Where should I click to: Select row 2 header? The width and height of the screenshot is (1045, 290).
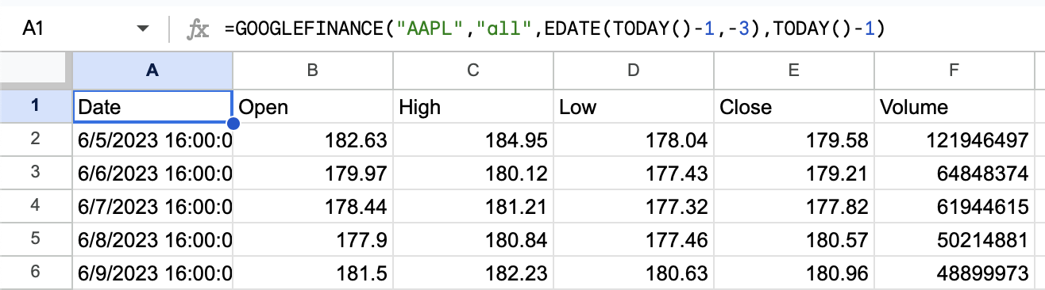[x=36, y=140]
